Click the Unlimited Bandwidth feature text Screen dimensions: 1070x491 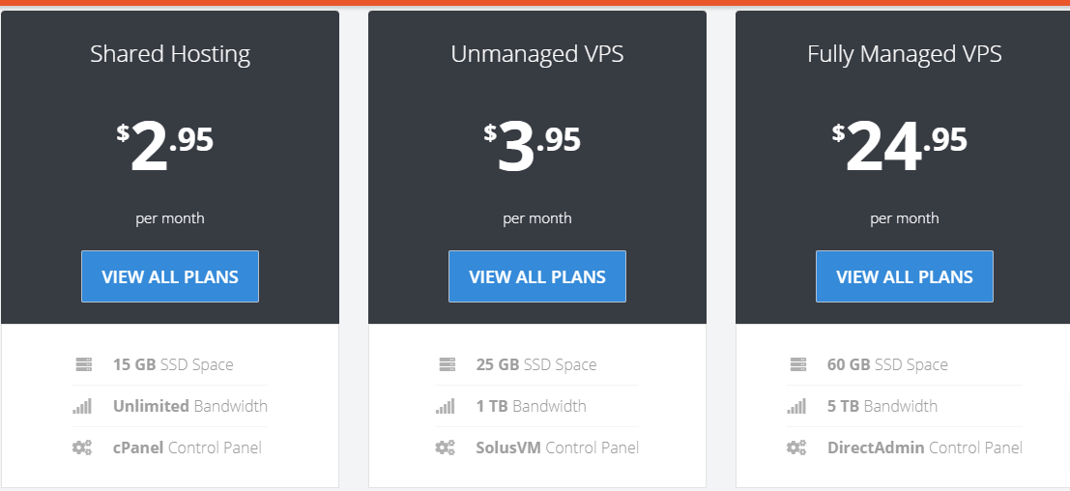point(190,407)
